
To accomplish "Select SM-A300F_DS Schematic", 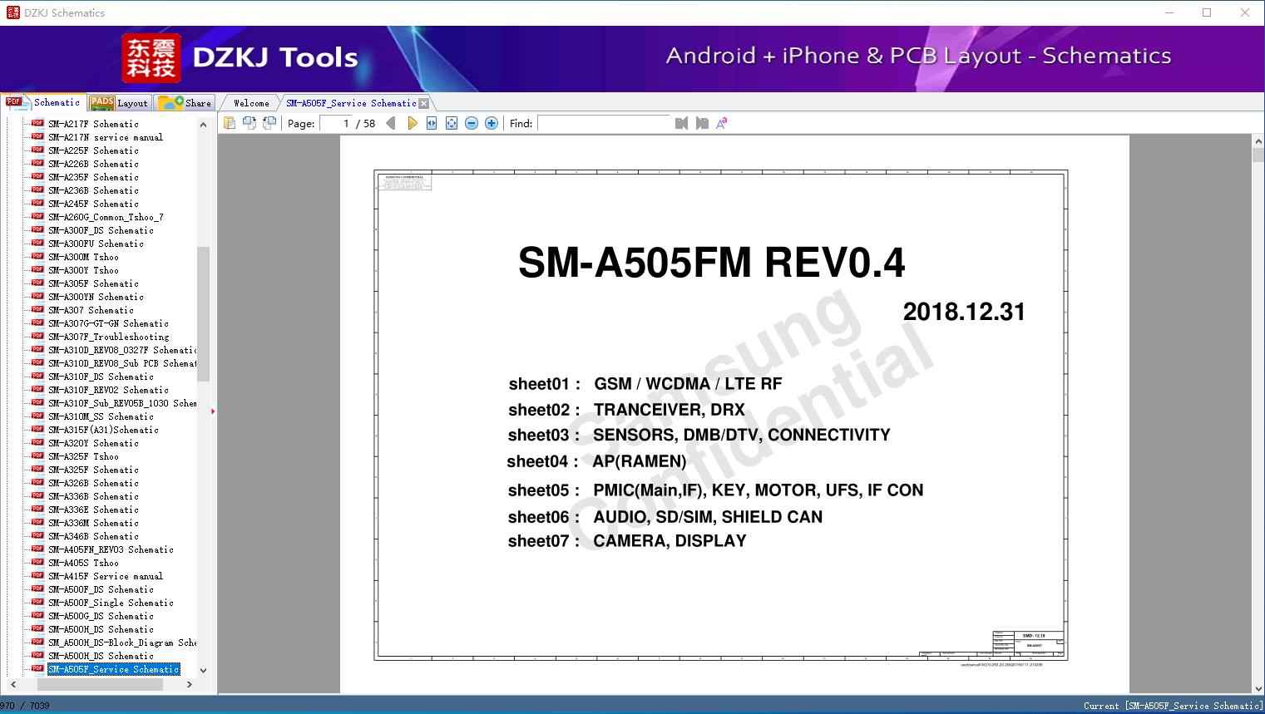I will click(x=101, y=230).
